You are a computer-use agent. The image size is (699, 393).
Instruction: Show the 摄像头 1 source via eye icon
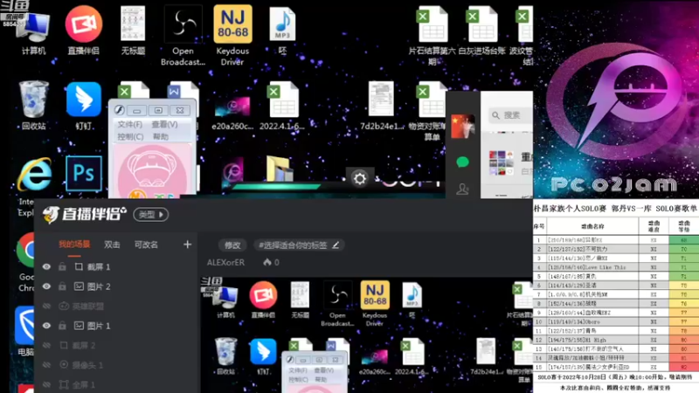tap(46, 365)
